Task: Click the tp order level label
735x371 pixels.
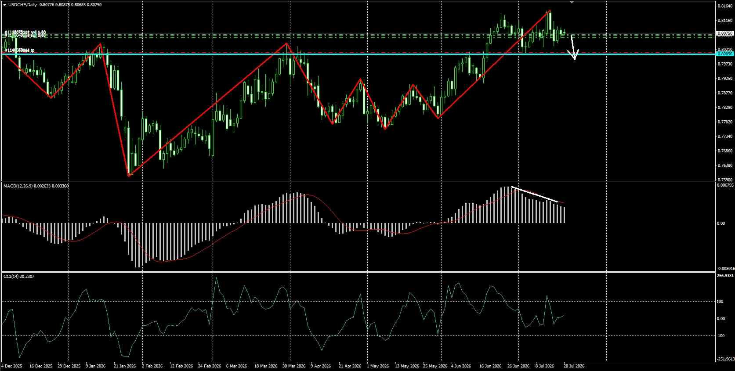Action: pyautogui.click(x=19, y=51)
